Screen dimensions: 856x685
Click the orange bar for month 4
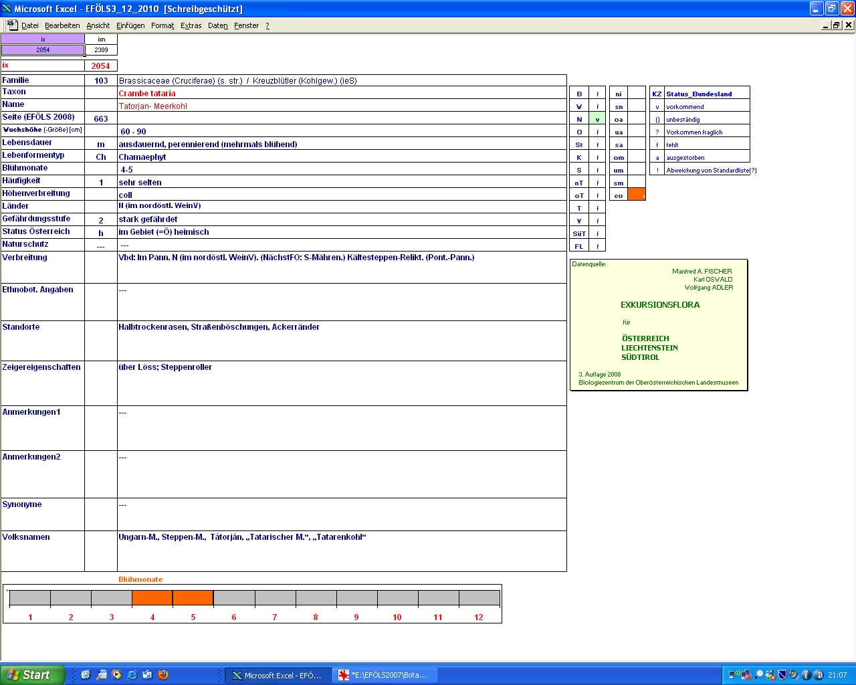pyautogui.click(x=152, y=597)
